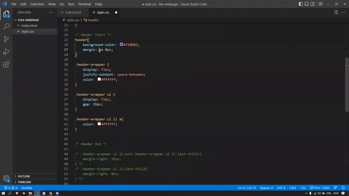Split the editor to the right
The height and width of the screenshot is (196, 349).
(336, 13)
